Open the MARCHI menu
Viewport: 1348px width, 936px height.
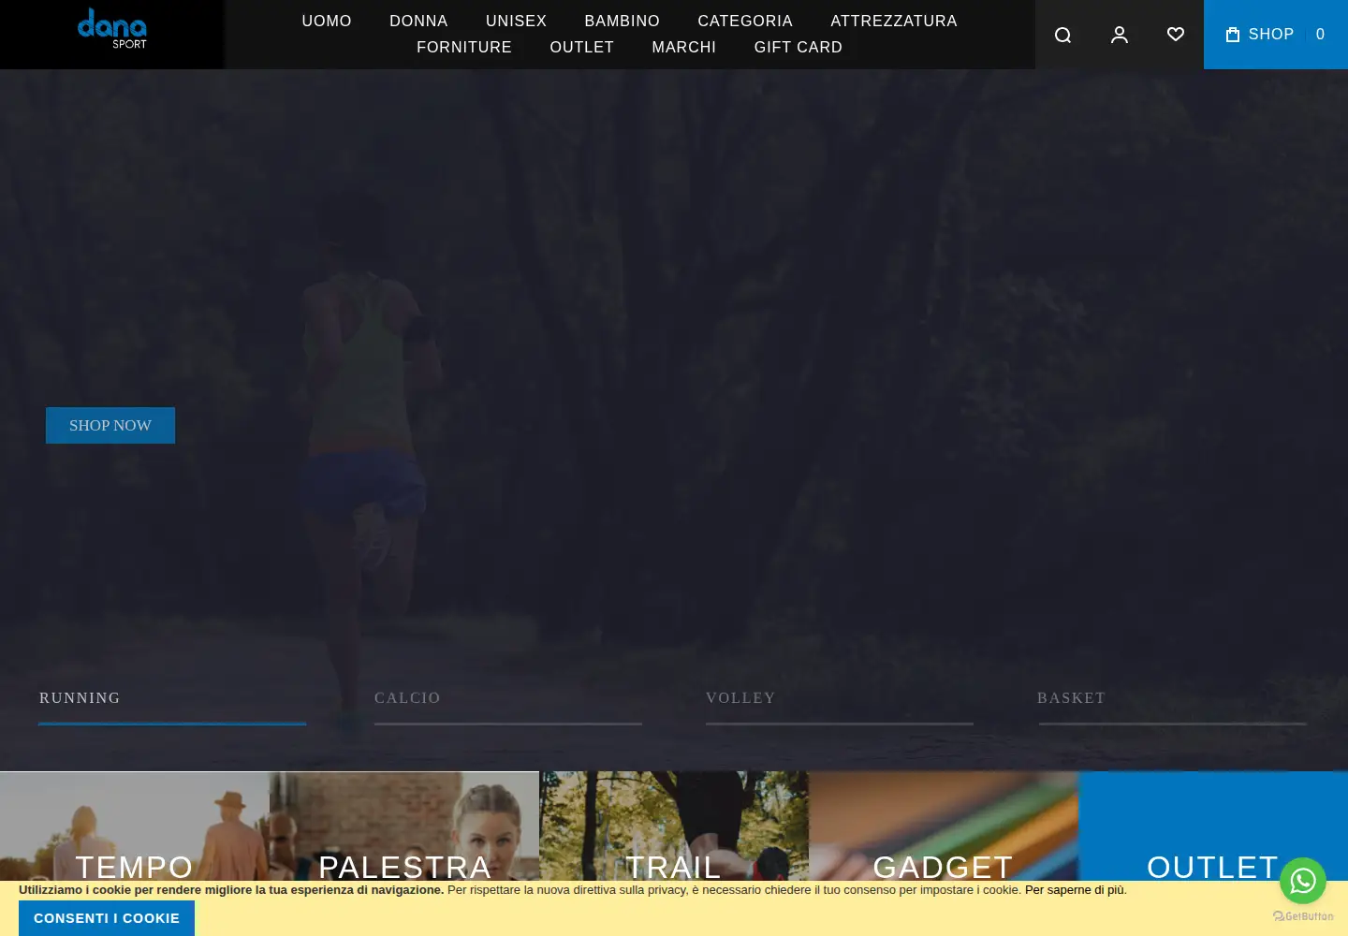click(684, 47)
